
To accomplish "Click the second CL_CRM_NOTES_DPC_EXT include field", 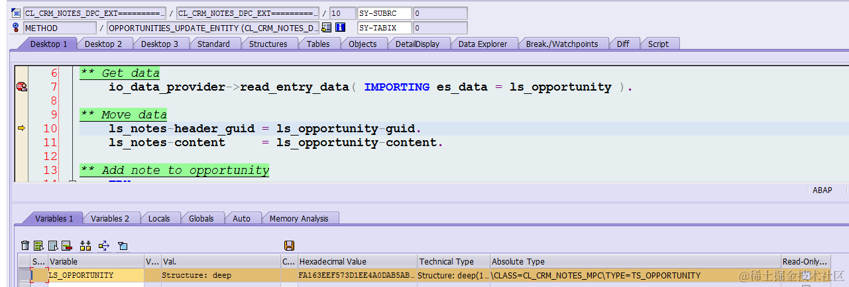I will point(248,13).
